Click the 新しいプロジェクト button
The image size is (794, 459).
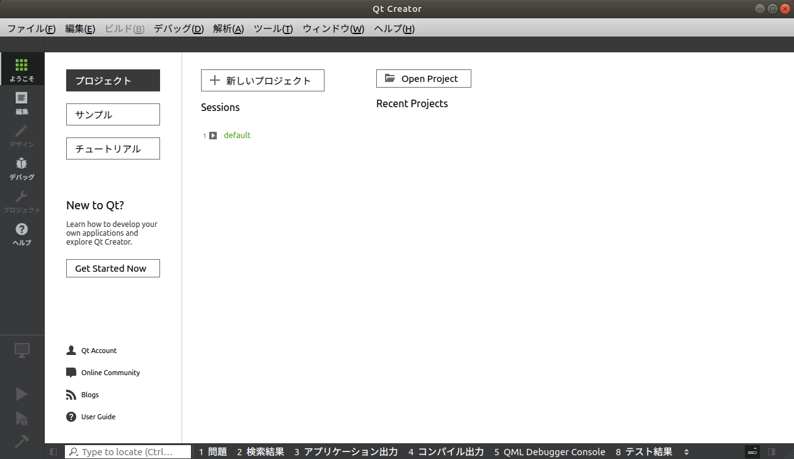[263, 81]
